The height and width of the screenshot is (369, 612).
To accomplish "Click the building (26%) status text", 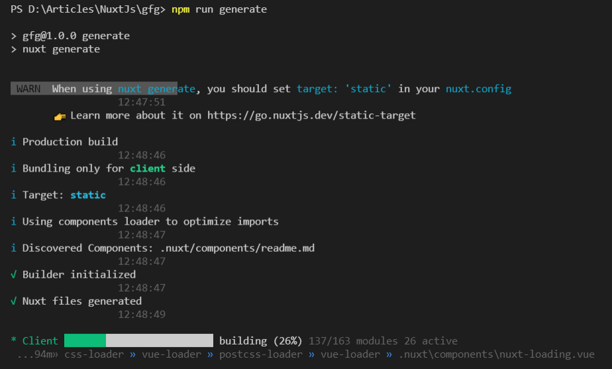I will 261,341.
